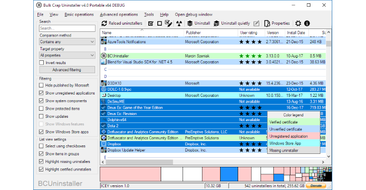Screen dimensions: 366x190
Task: Click the Uninstall quietly toolbar button
Action: (232, 23)
